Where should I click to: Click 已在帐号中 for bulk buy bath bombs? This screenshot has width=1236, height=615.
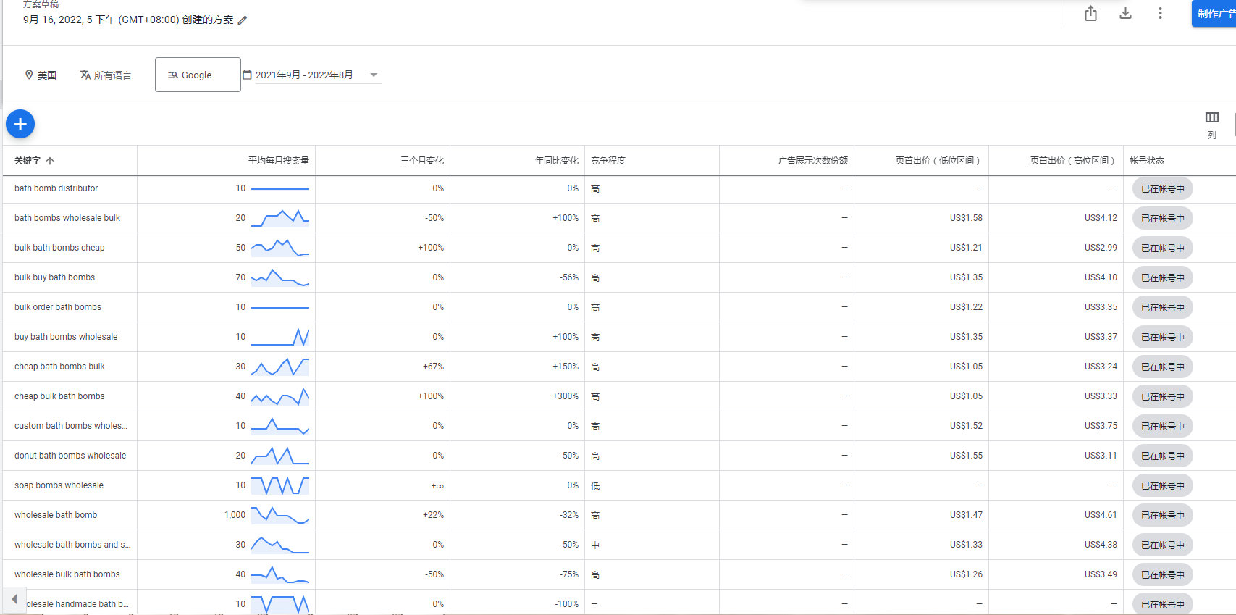click(x=1163, y=278)
